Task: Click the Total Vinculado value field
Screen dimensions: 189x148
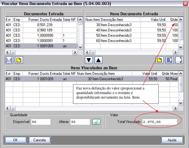Action: pyautogui.click(x=160, y=122)
